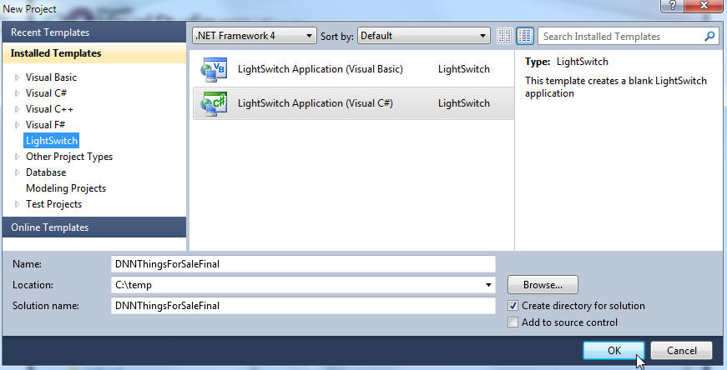
Task: Open the Online Templates section
Action: point(94,227)
